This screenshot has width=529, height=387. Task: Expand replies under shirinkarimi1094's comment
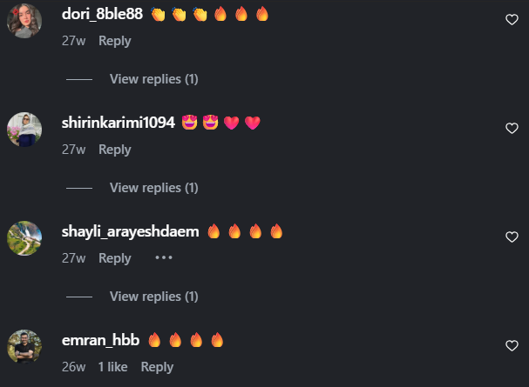tap(154, 188)
